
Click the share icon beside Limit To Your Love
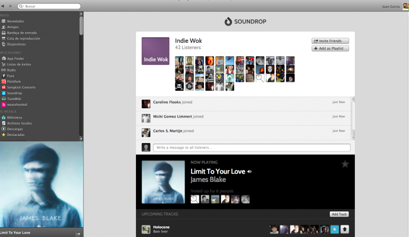pyautogui.click(x=78, y=234)
